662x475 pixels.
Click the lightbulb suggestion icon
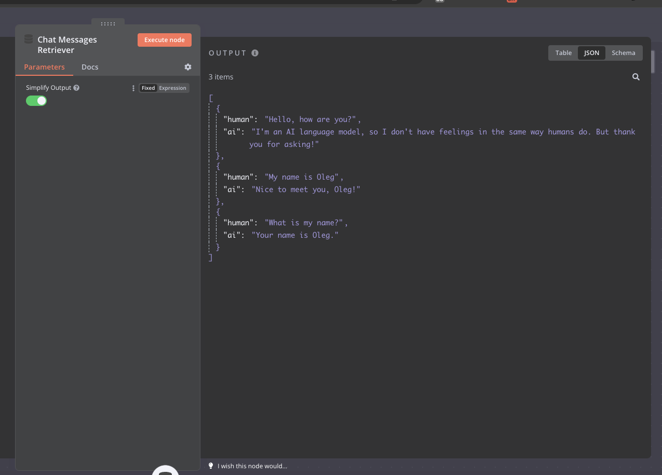tap(211, 466)
